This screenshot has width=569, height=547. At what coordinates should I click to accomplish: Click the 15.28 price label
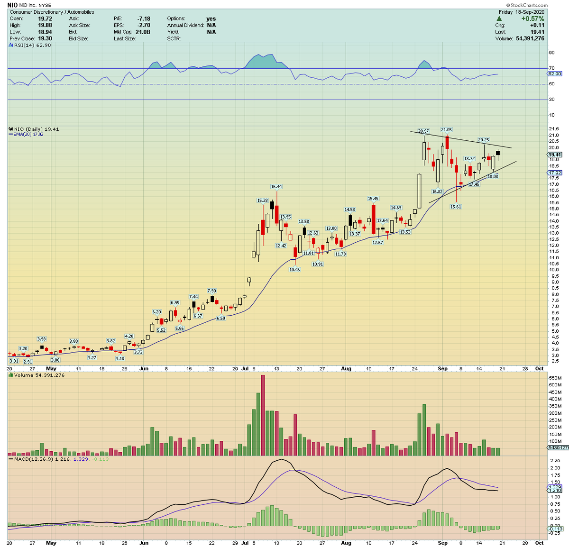[x=263, y=201]
